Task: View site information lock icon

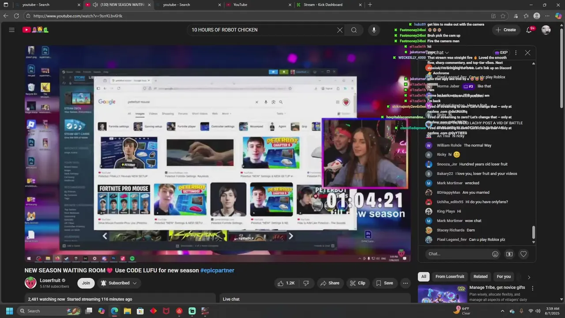Action: [28, 16]
